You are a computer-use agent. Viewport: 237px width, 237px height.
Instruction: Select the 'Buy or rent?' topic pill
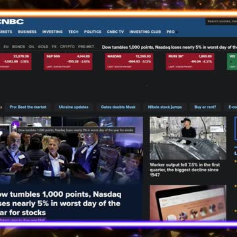pos(205,107)
